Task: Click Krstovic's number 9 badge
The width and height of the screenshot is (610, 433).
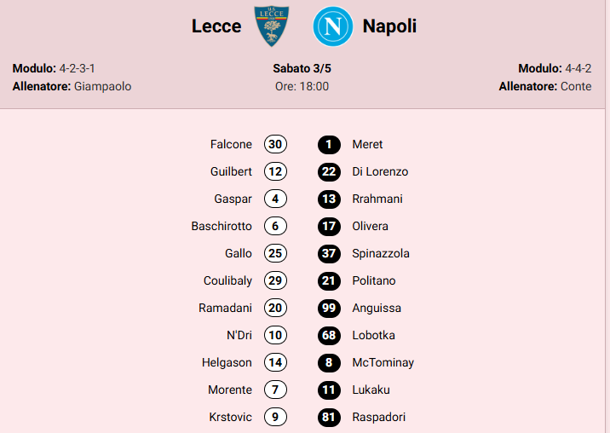Action: click(x=275, y=417)
